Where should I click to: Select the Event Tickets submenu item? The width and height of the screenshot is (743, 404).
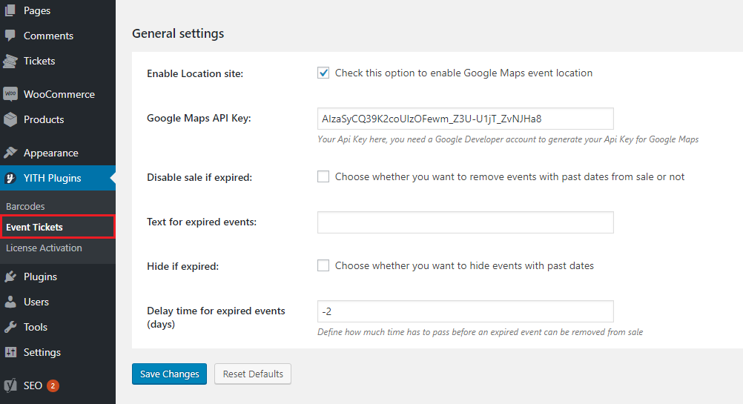coord(34,227)
